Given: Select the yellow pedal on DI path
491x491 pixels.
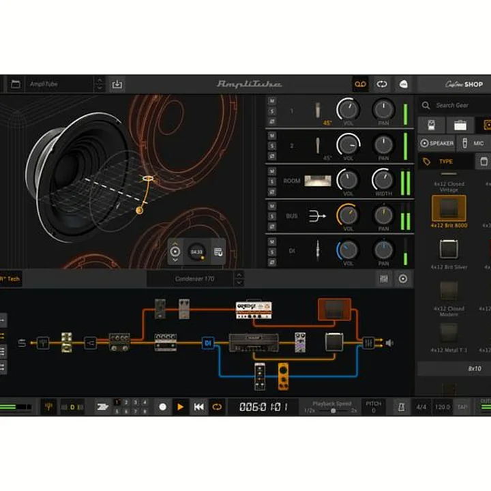Looking at the screenshot, I should point(284,376).
